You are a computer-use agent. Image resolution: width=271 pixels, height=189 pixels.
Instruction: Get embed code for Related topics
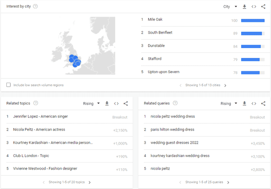click(x=116, y=103)
